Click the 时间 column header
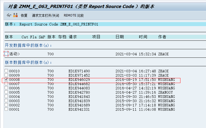 pyautogui.click(x=143, y=37)
